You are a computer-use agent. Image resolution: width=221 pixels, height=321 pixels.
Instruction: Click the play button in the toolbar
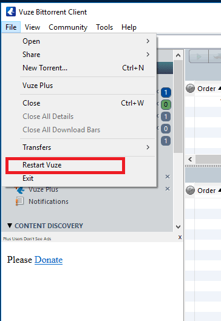[x=199, y=56]
